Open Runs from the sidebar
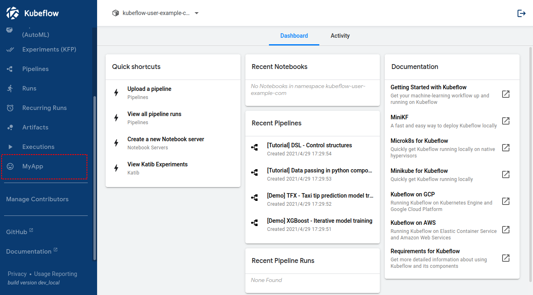Screen dimensions: 533x295 click(x=9, y=88)
